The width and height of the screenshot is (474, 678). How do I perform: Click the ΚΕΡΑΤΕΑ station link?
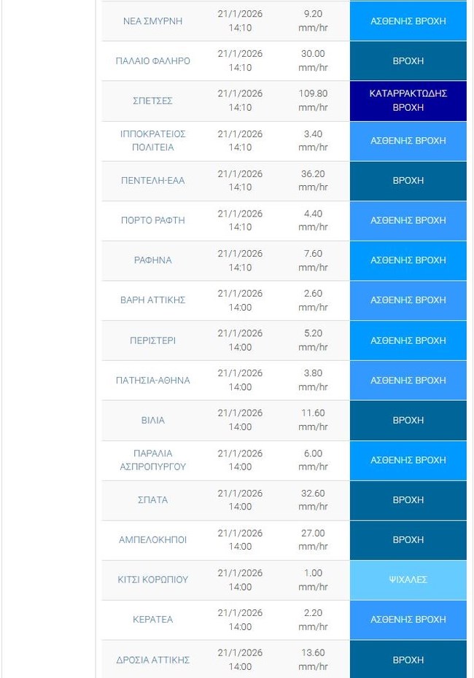pyautogui.click(x=152, y=620)
